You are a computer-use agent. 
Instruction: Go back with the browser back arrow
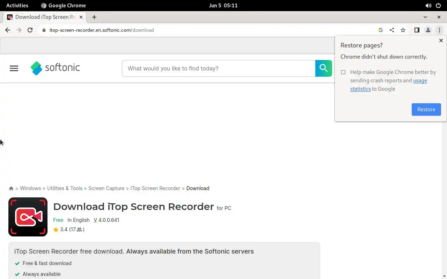click(x=8, y=30)
